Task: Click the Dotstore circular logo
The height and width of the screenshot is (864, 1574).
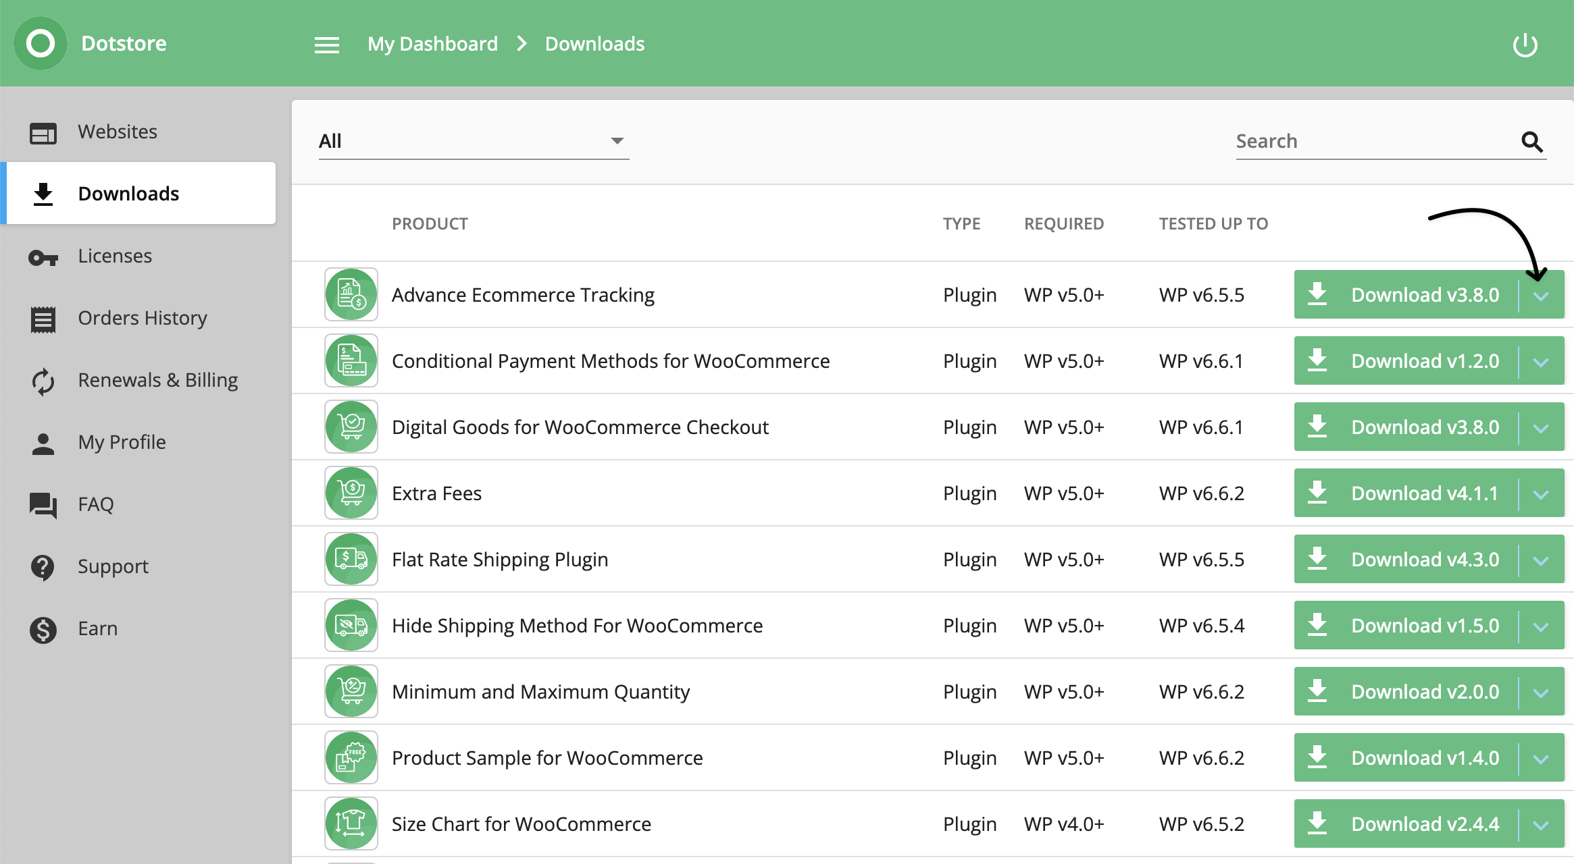Action: point(41,43)
